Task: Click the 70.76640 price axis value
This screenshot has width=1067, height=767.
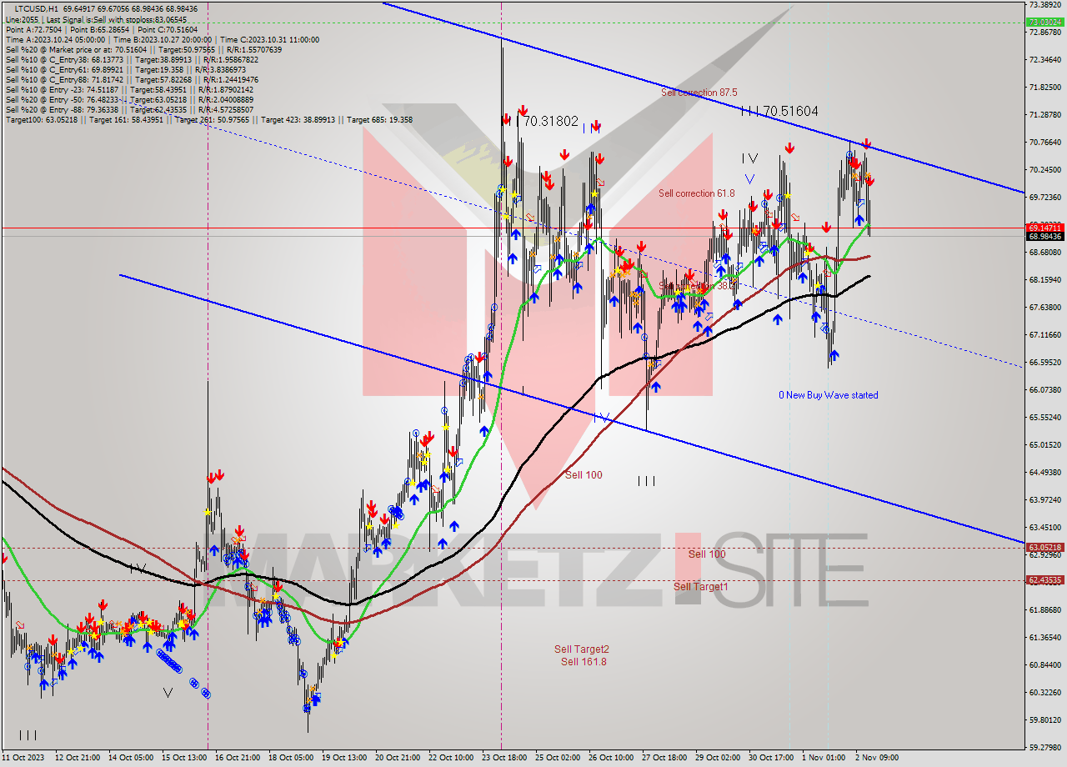Action: coord(1045,142)
